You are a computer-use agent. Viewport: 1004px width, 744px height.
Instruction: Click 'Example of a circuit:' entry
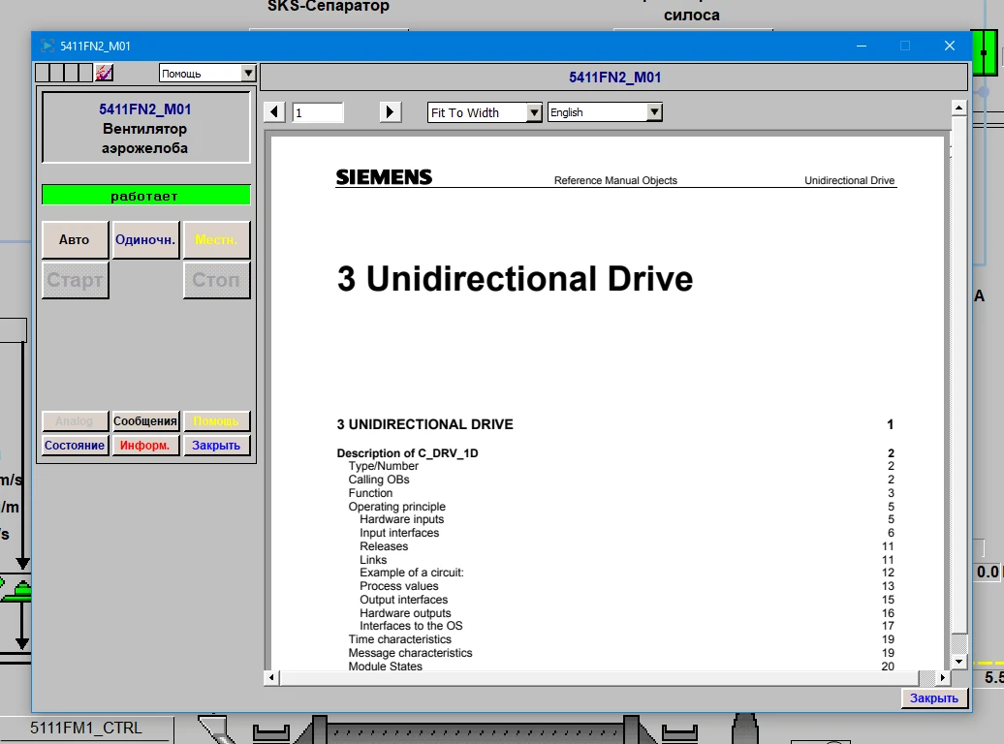click(412, 573)
